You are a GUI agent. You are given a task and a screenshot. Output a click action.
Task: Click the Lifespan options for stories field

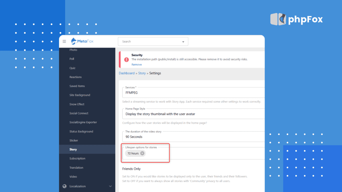[200, 153]
